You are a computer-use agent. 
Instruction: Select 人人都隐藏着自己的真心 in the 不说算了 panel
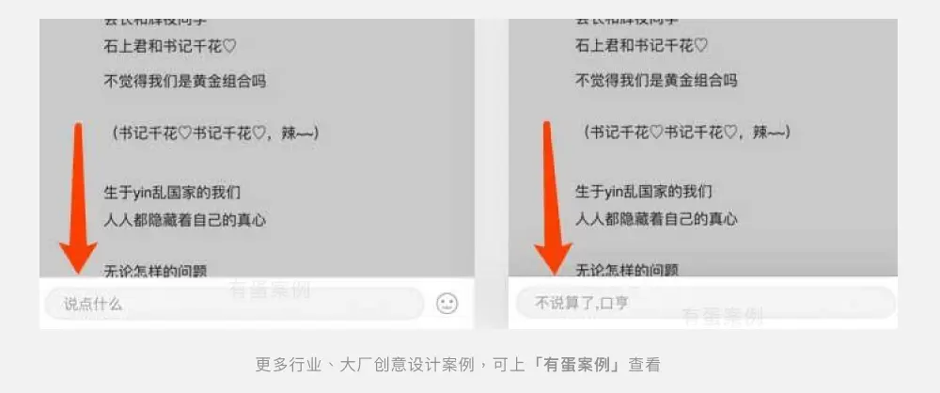tap(656, 220)
